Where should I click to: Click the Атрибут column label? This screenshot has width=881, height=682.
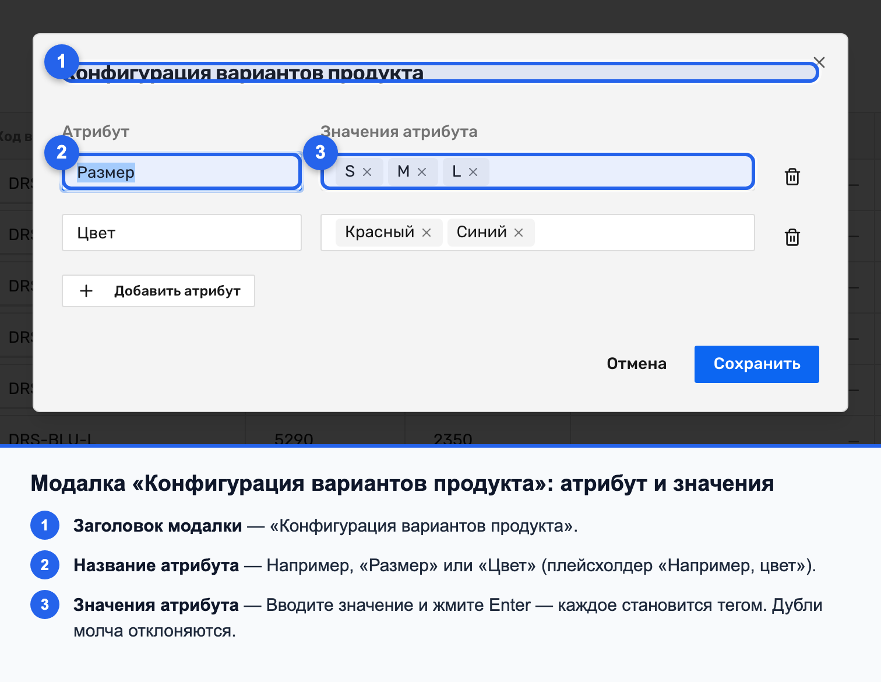pos(96,132)
